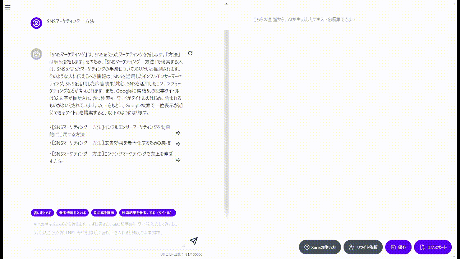Image resolution: width=460 pixels, height=259 pixels.
Task: Focus the AI instruction input box
Action: (108, 230)
